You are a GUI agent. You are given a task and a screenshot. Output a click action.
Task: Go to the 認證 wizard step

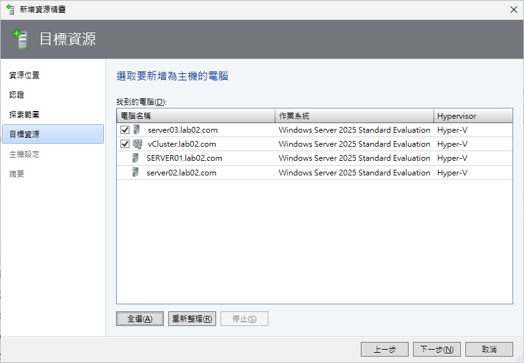pos(17,95)
